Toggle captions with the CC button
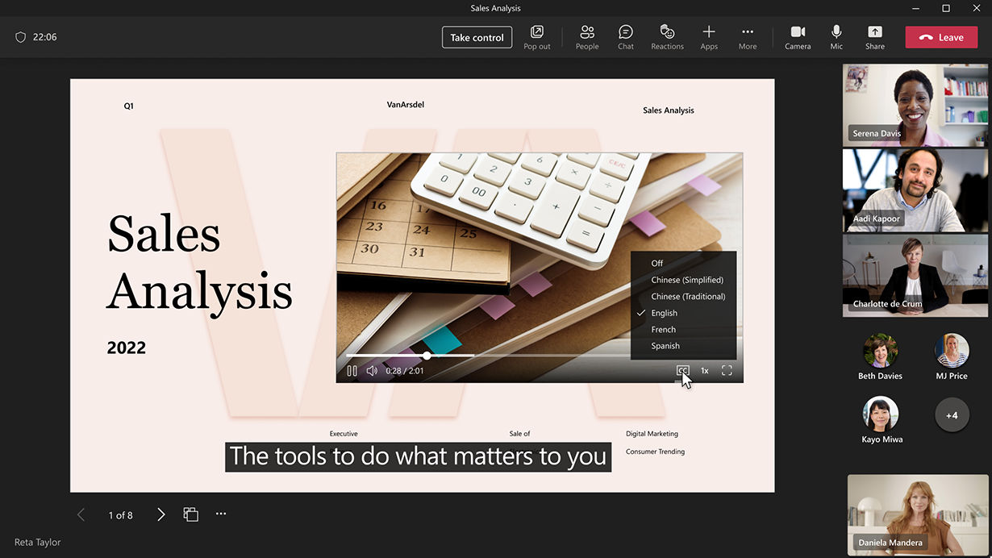The width and height of the screenshot is (992, 558). 682,370
